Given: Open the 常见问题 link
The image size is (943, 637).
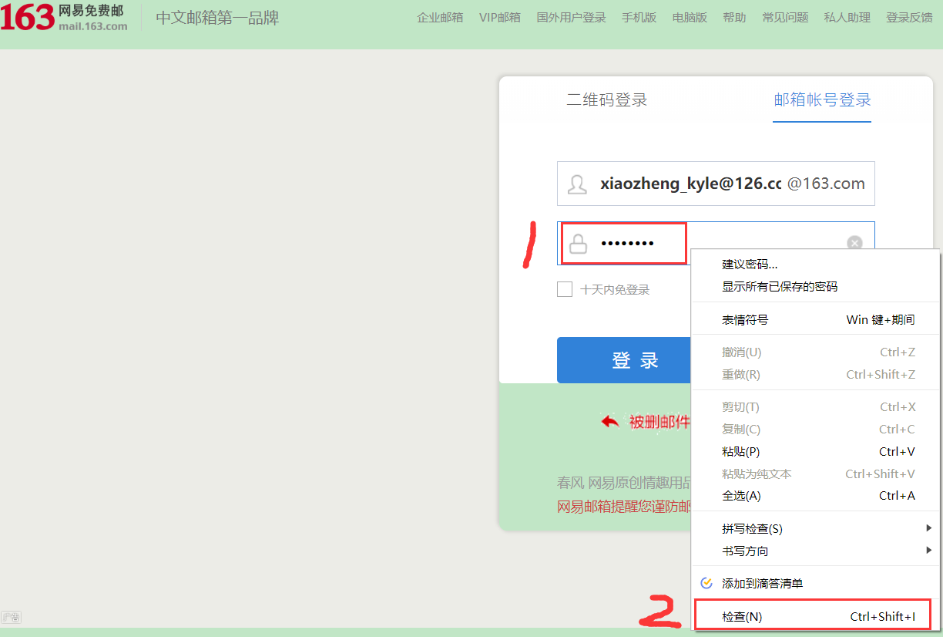Looking at the screenshot, I should 785,17.
